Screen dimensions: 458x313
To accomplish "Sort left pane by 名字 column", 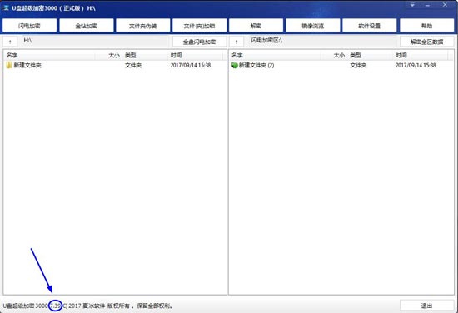I will pyautogui.click(x=49, y=55).
